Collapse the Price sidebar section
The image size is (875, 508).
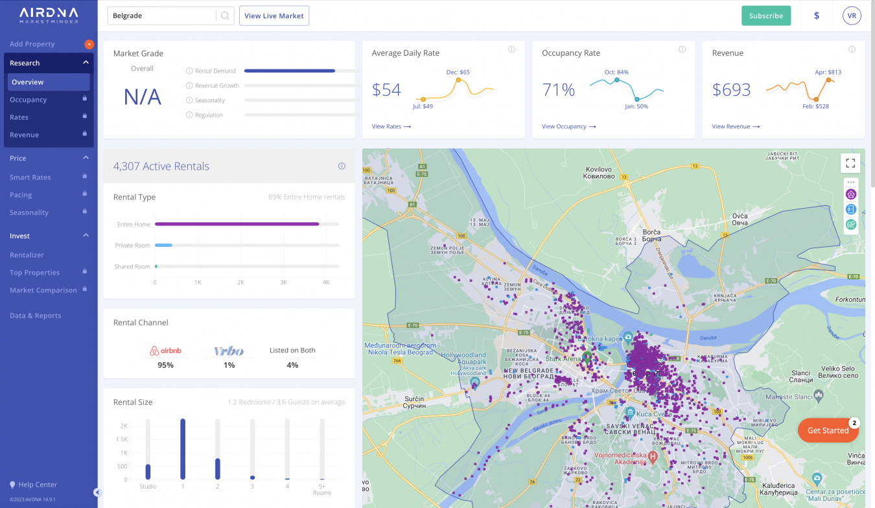point(86,158)
